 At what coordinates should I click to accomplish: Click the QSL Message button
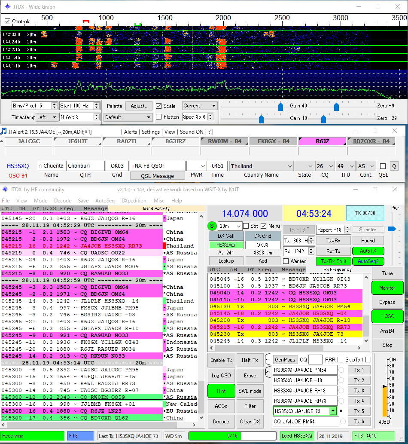(157, 176)
